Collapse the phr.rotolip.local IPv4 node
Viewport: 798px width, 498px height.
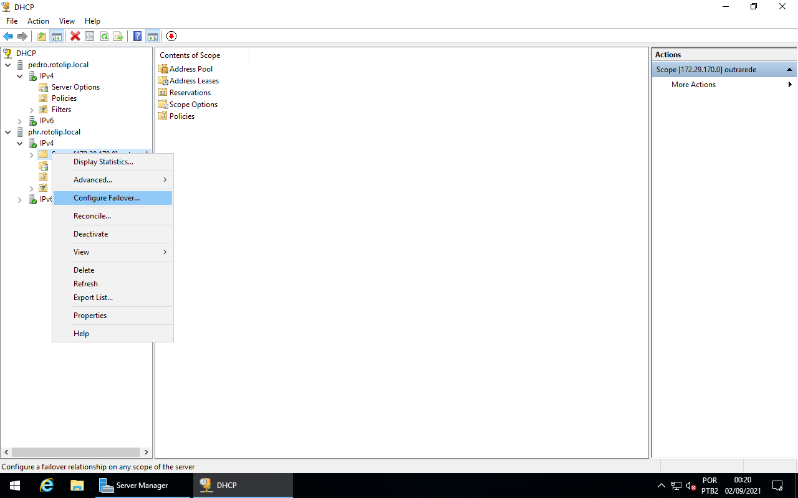coord(19,143)
